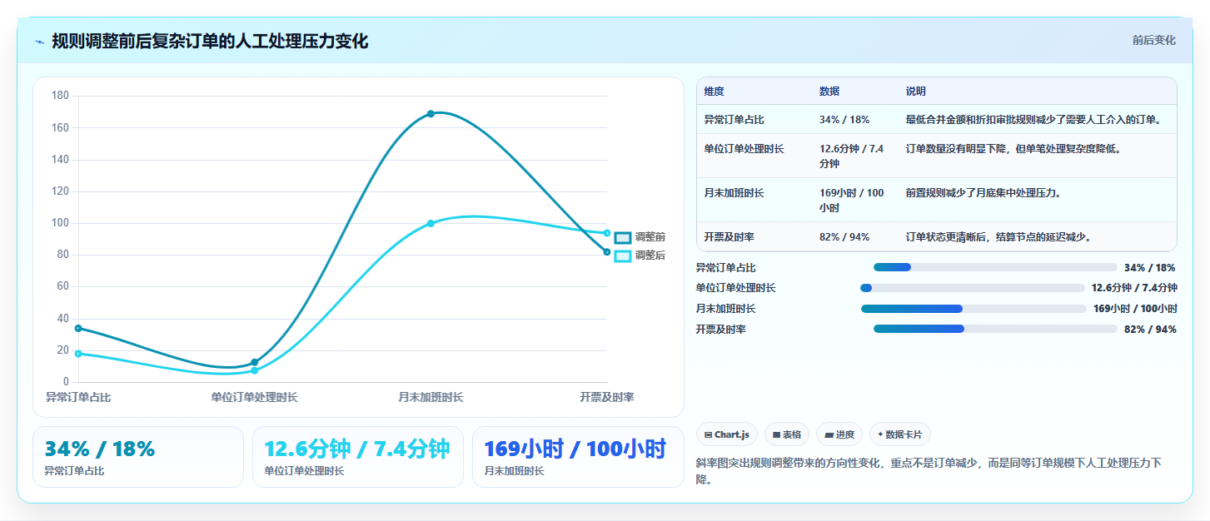The height and width of the screenshot is (521, 1210).
Task: Click the 前后变化 label in header
Action: tap(1154, 40)
